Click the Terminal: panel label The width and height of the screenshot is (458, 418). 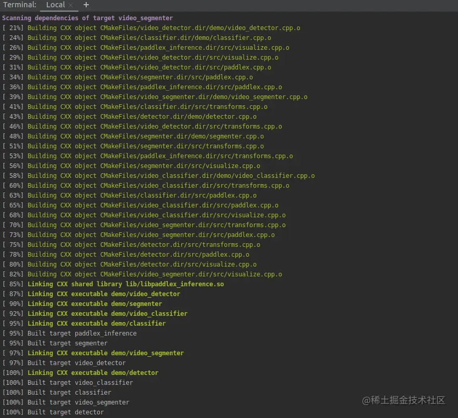click(20, 5)
